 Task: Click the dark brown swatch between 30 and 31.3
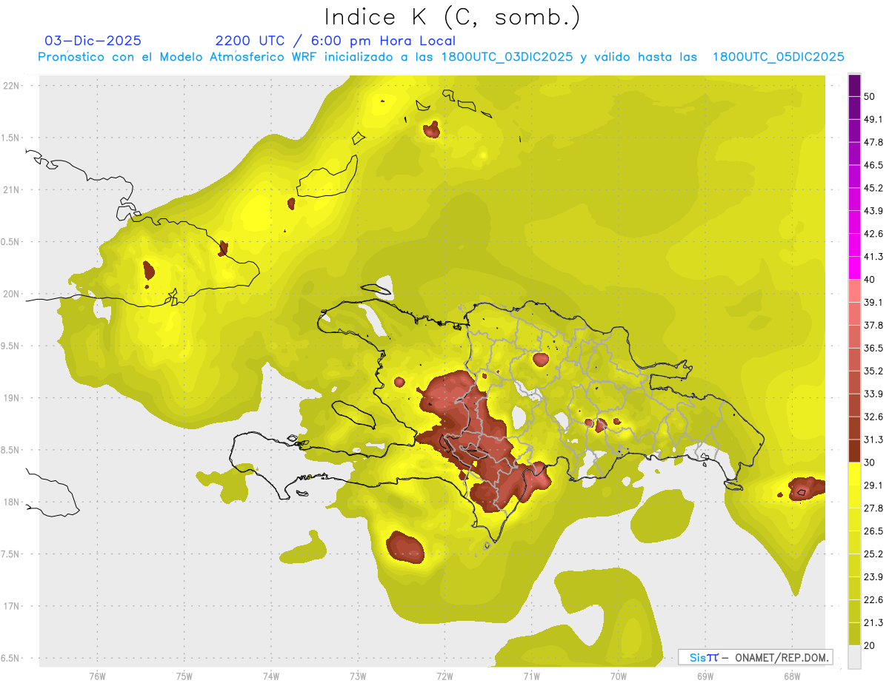click(854, 451)
